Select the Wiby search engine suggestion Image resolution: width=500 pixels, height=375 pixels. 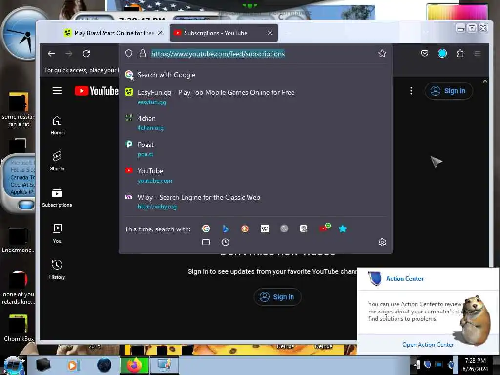[255, 202]
